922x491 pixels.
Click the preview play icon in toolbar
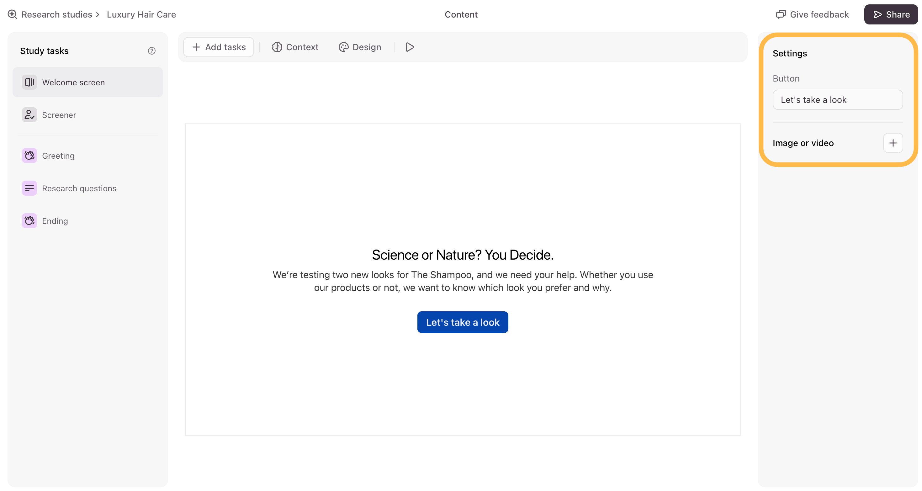[410, 47]
